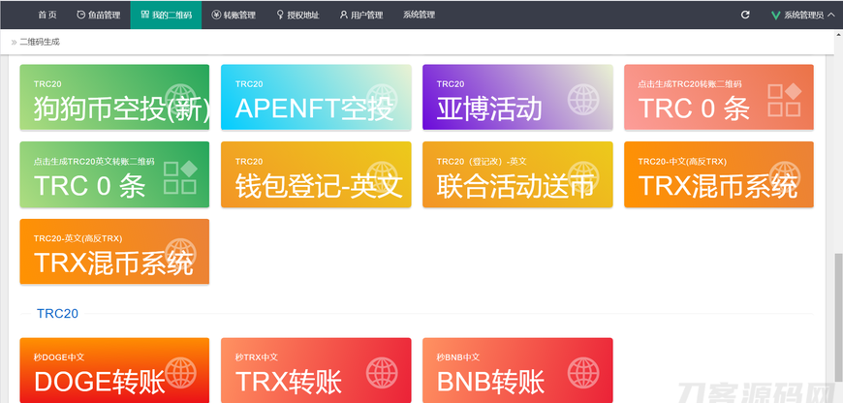The height and width of the screenshot is (403, 843).
Task: Click globe icon on TRX转账 card
Action: [382, 372]
